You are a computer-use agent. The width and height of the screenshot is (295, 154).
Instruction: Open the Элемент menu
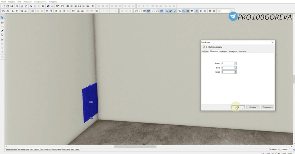pos(27,2)
